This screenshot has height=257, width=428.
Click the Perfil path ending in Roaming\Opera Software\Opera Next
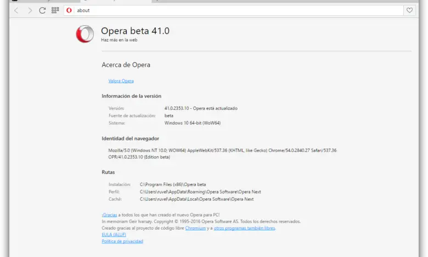200,192
